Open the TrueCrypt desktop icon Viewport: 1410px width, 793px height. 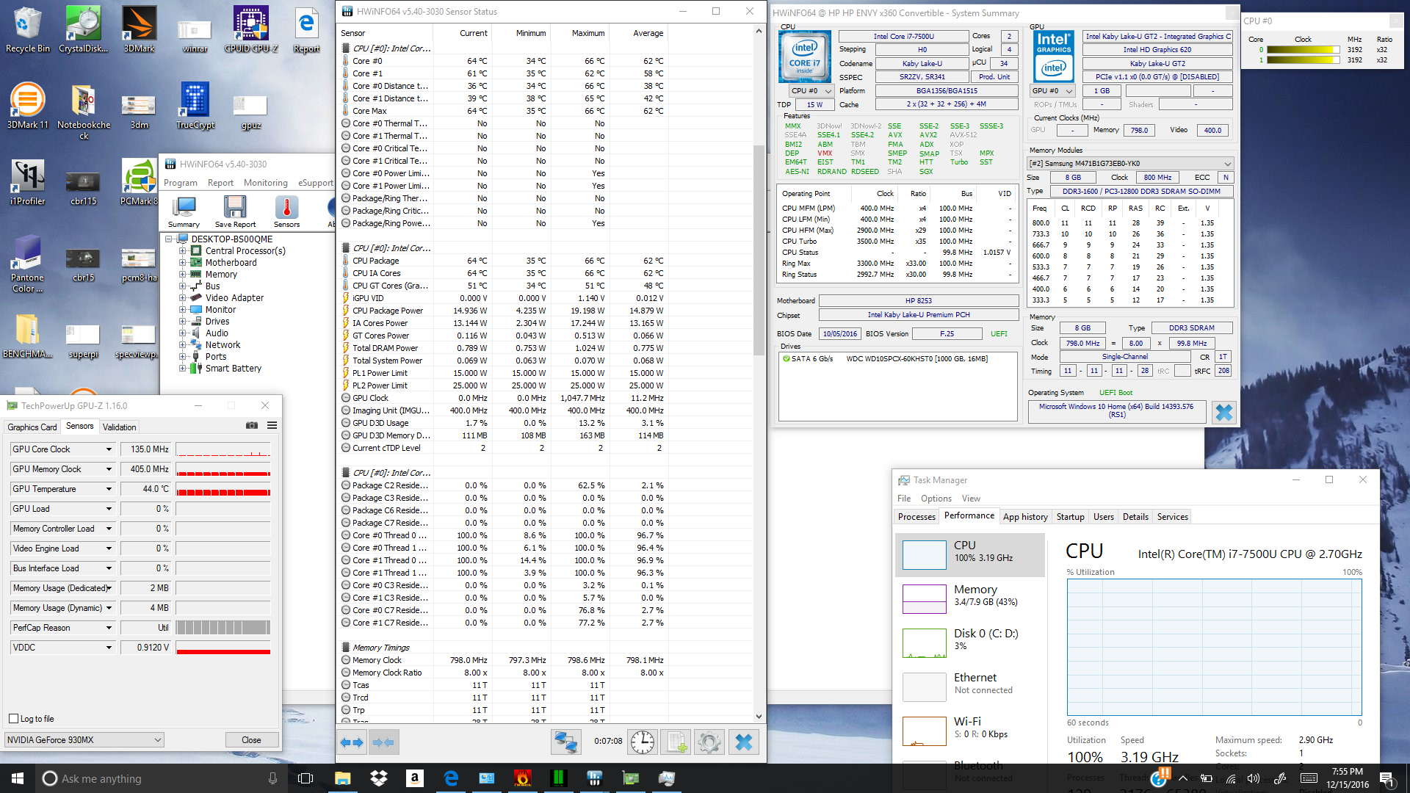pos(195,106)
